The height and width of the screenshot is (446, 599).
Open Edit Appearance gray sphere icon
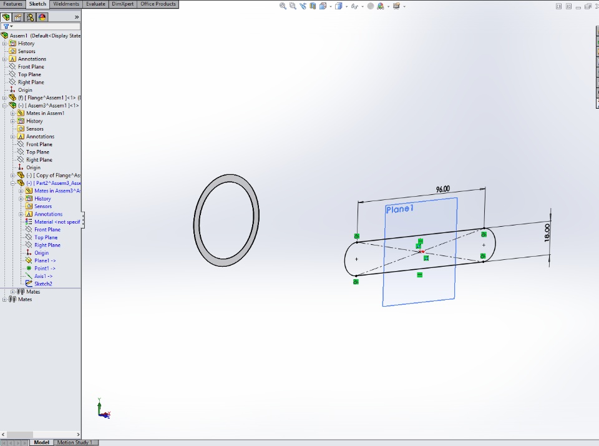tap(370, 6)
